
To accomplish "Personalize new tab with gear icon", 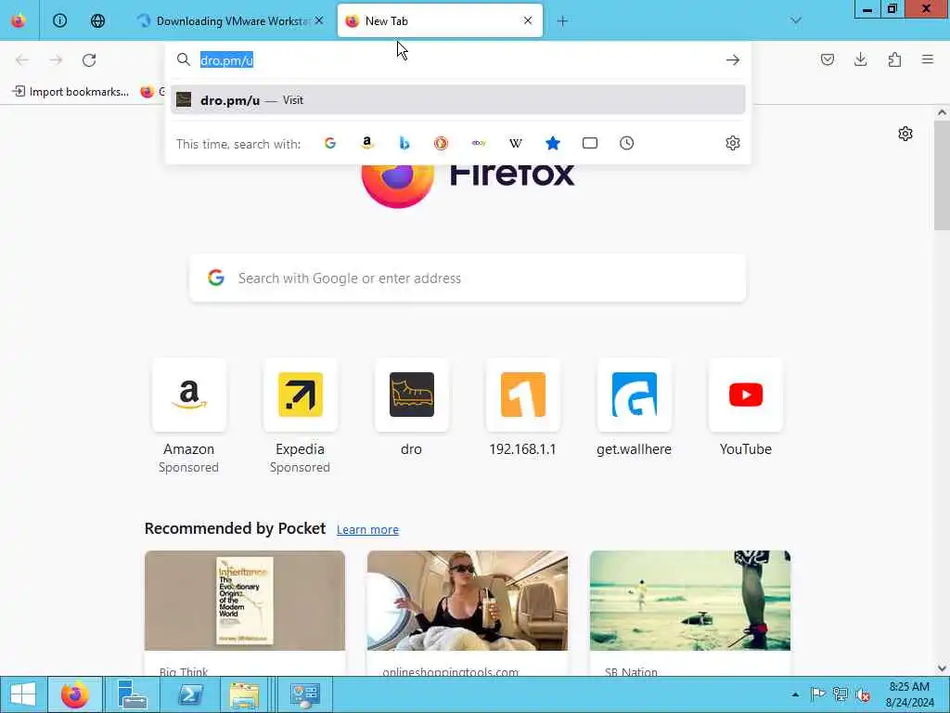I will 905,134.
